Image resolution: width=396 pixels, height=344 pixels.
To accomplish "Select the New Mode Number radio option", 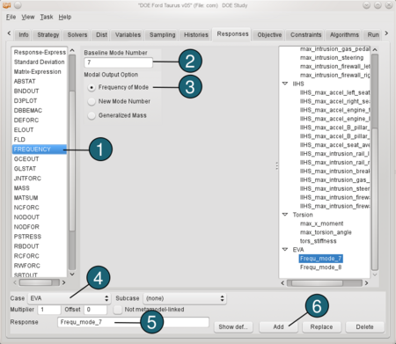I will (92, 101).
